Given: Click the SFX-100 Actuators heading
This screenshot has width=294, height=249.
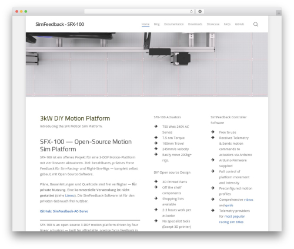Looking at the screenshot, I should [167, 117].
